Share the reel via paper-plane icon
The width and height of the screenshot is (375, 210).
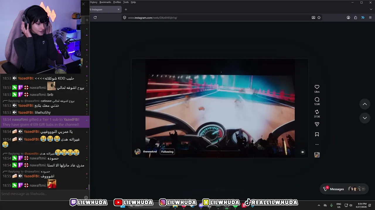(317, 124)
